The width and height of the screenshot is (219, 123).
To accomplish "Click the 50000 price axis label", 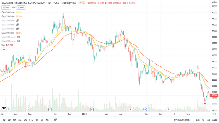I will pos(214,12).
